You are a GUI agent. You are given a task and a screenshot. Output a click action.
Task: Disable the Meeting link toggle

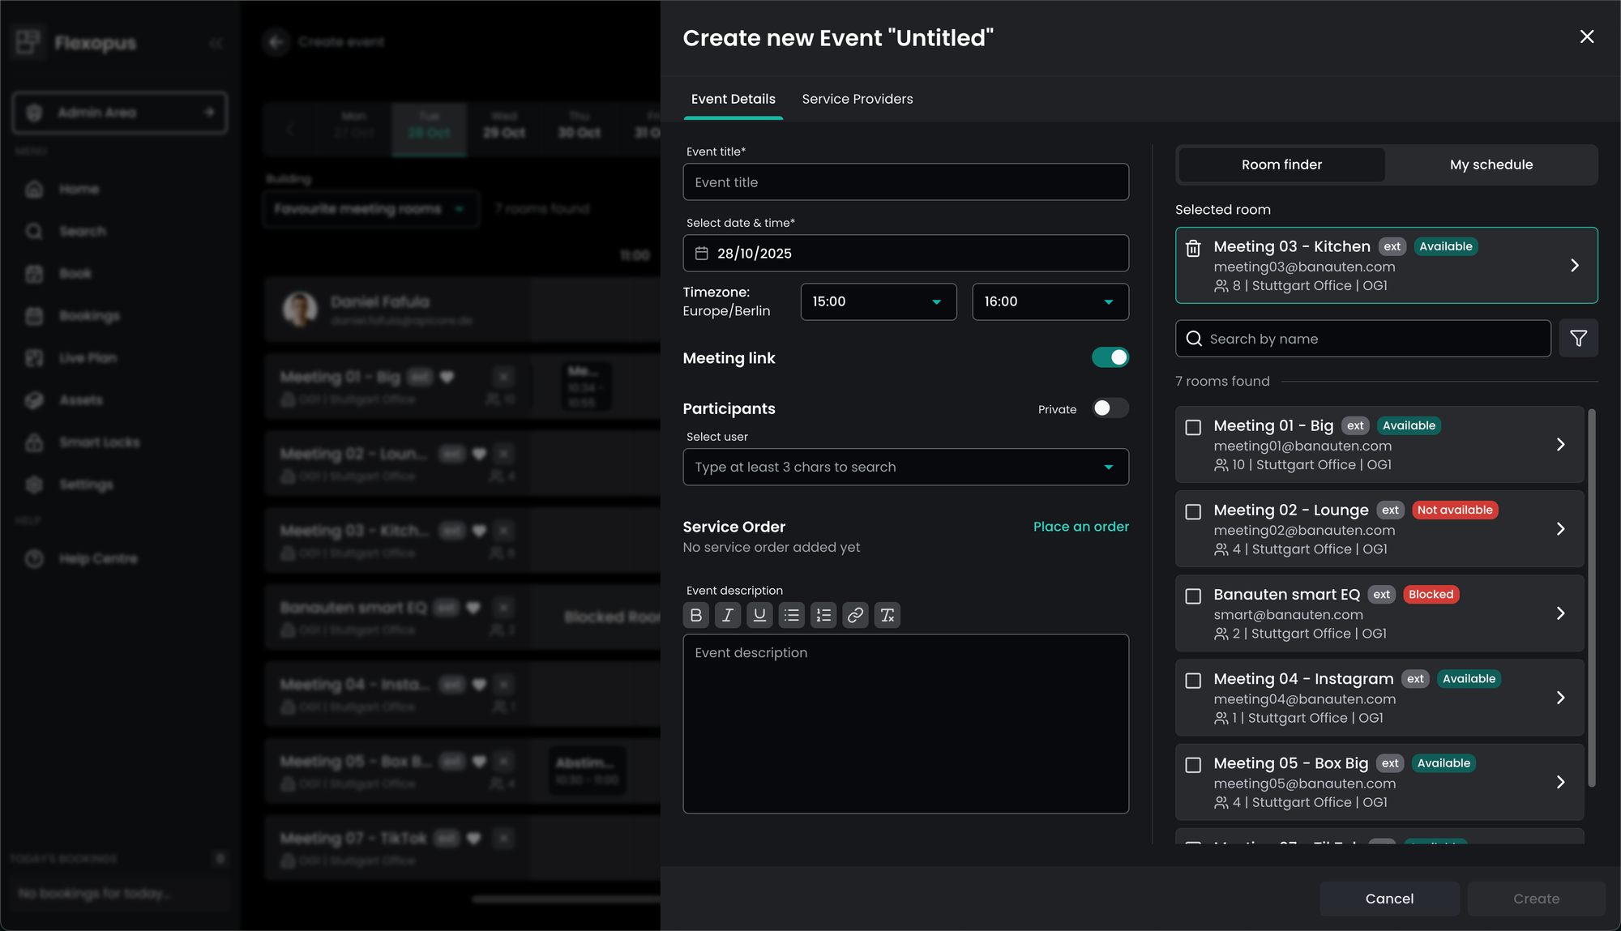[1110, 357]
